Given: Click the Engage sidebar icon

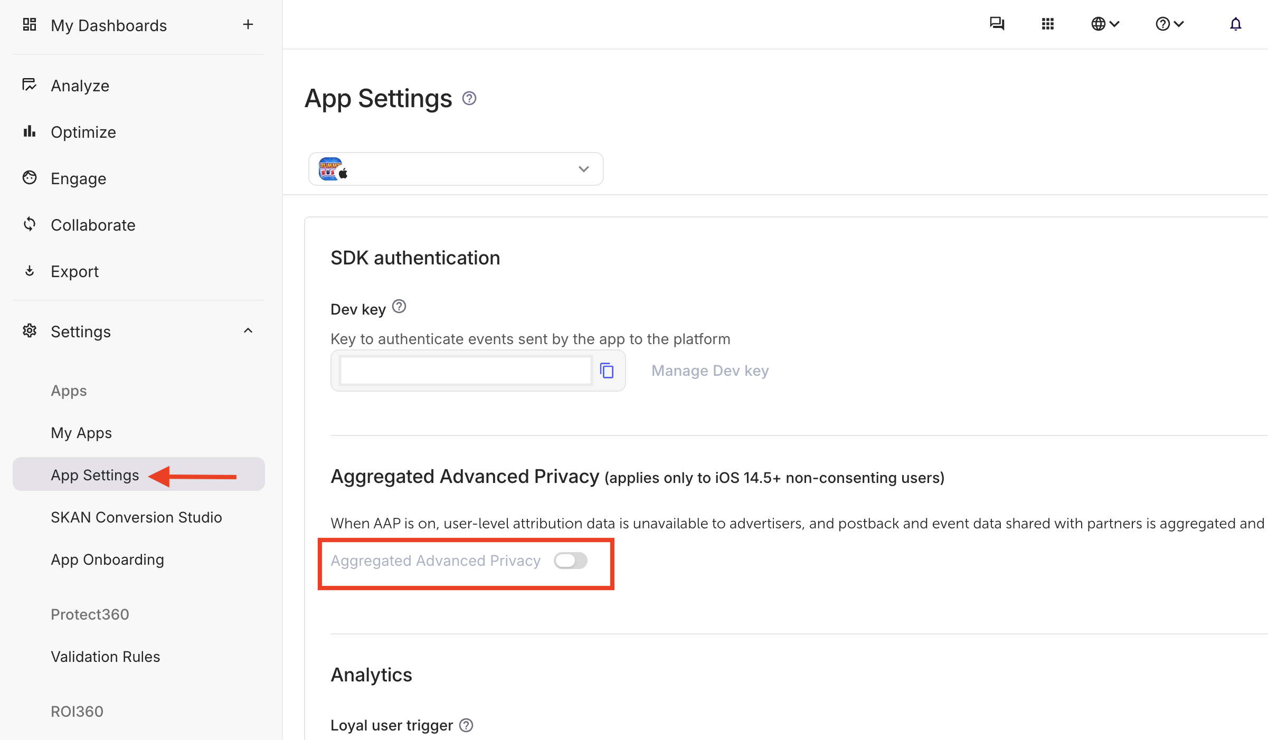Looking at the screenshot, I should 30,177.
